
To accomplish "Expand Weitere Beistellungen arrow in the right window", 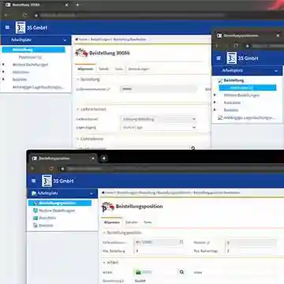I will (x=215, y=95).
